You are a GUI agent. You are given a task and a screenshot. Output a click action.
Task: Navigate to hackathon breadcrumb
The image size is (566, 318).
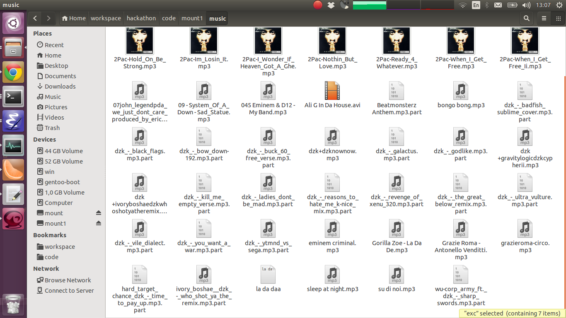pyautogui.click(x=141, y=18)
